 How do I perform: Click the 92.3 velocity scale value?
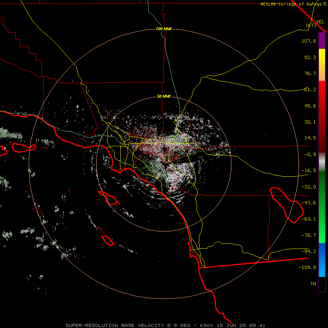(310, 57)
